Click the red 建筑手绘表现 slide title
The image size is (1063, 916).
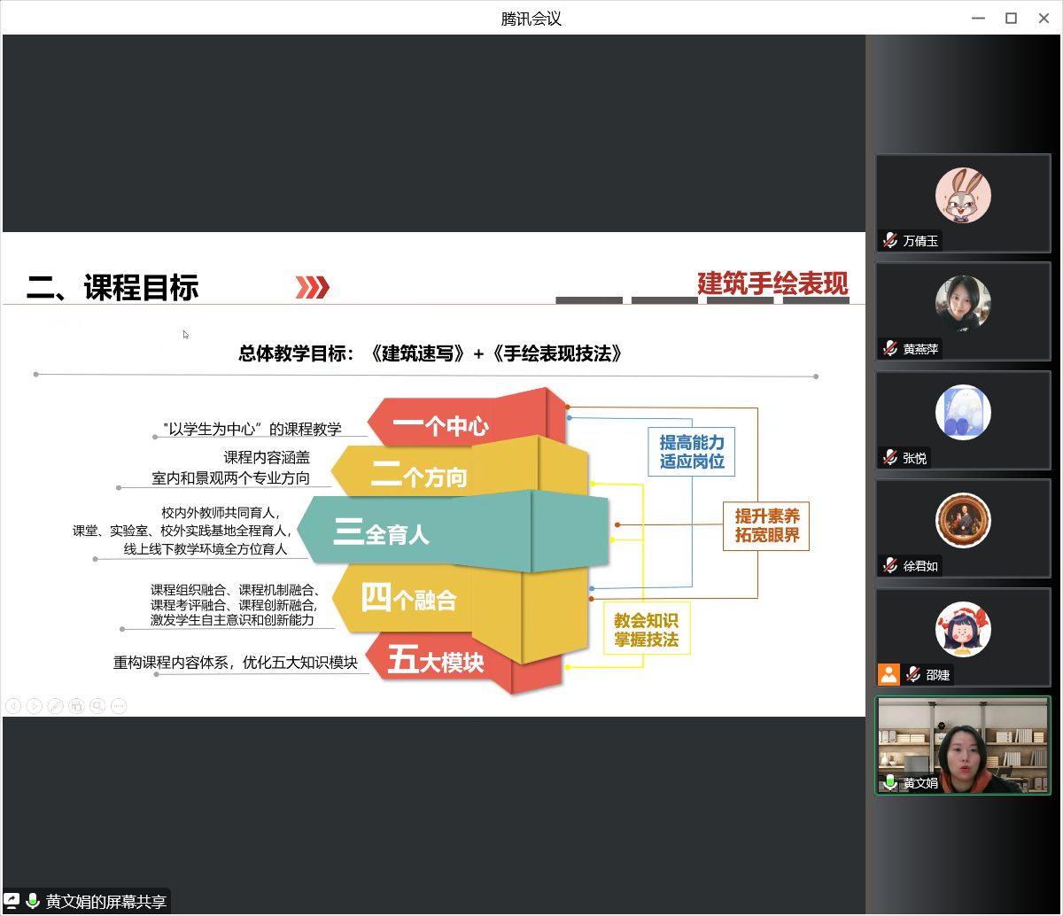pyautogui.click(x=772, y=283)
